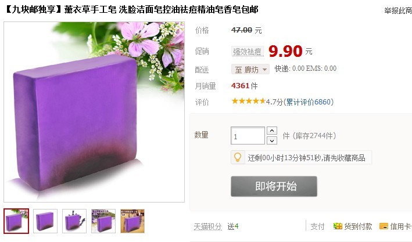The height and width of the screenshot is (242, 412).
Task: Select the second plain soap thumbnail
Action: [x=45, y=221]
